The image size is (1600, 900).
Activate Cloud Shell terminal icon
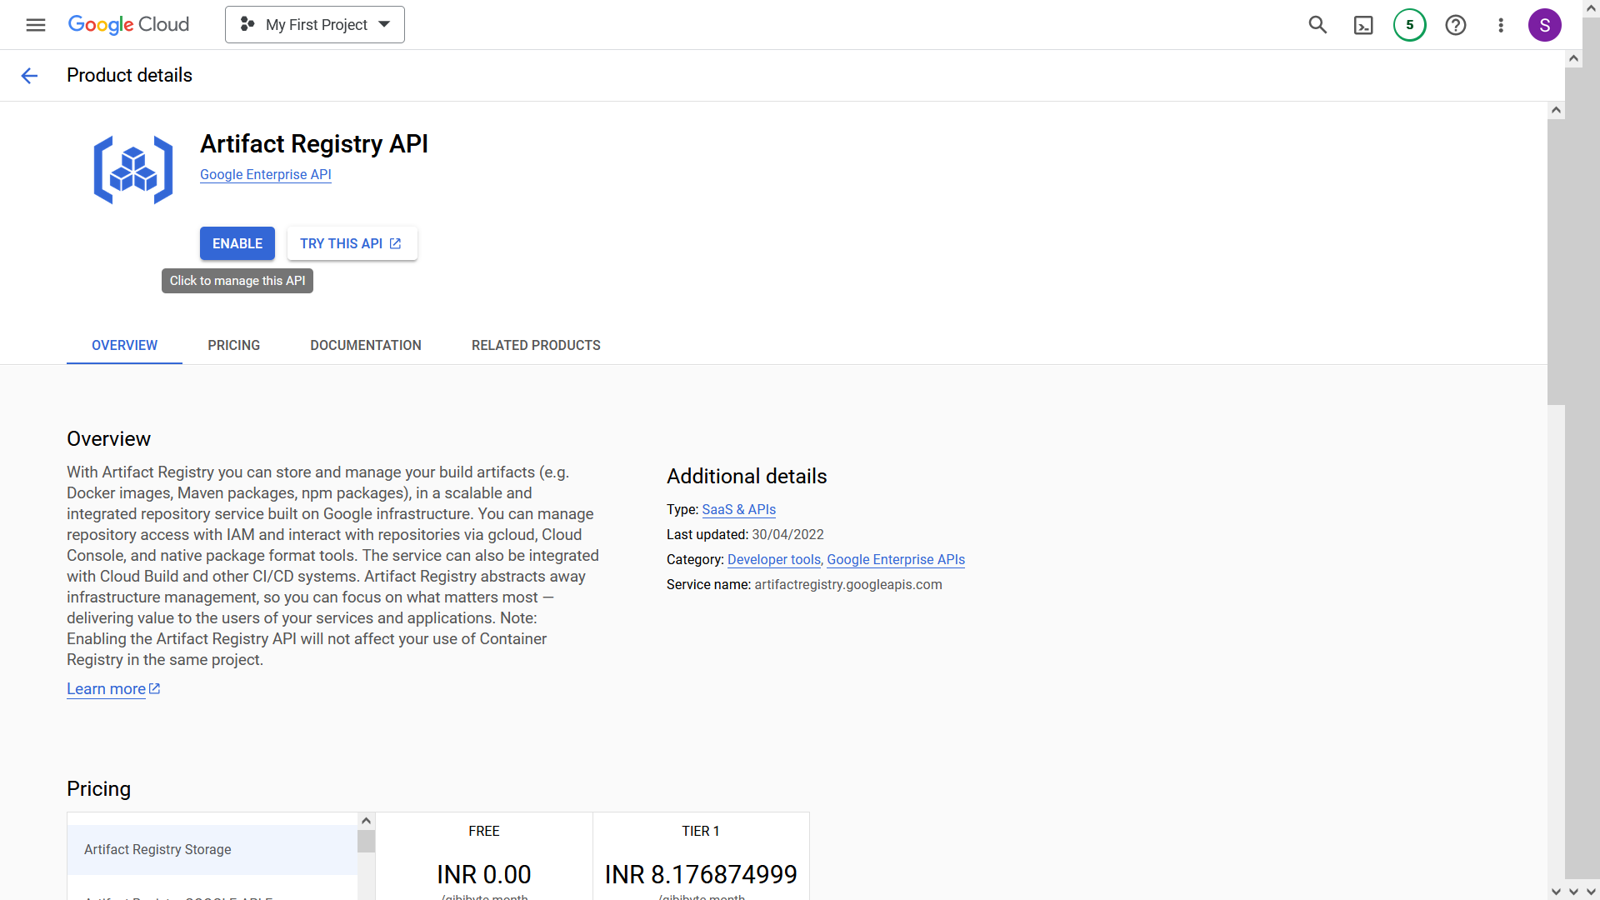1363,25
